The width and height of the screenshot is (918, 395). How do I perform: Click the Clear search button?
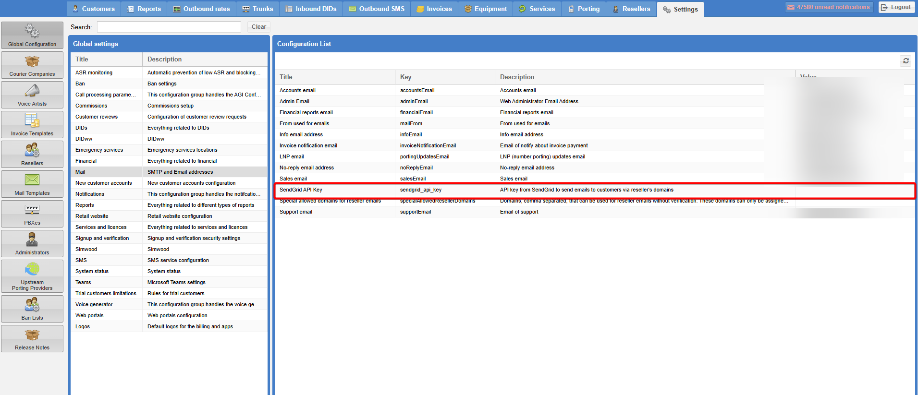pyautogui.click(x=258, y=27)
